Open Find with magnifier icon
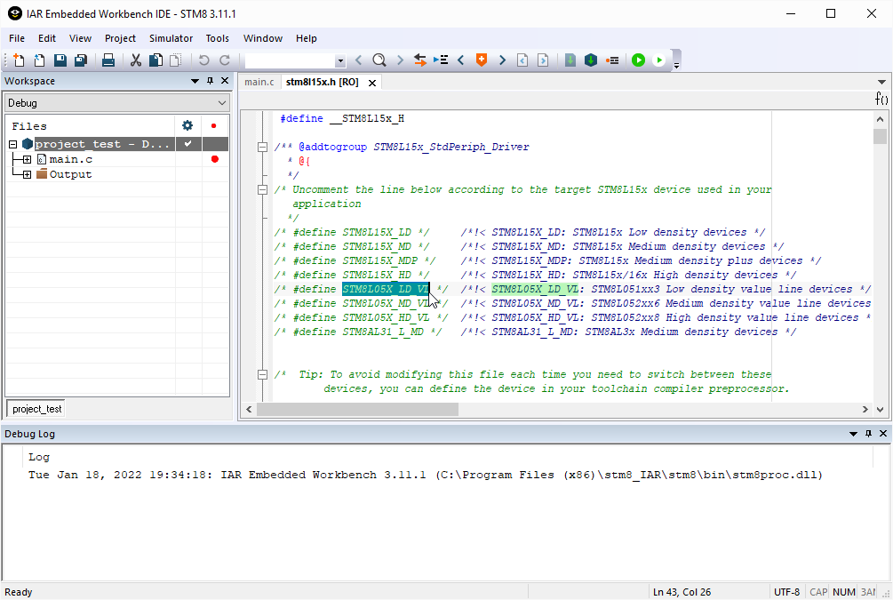This screenshot has height=600, width=893. click(x=379, y=60)
